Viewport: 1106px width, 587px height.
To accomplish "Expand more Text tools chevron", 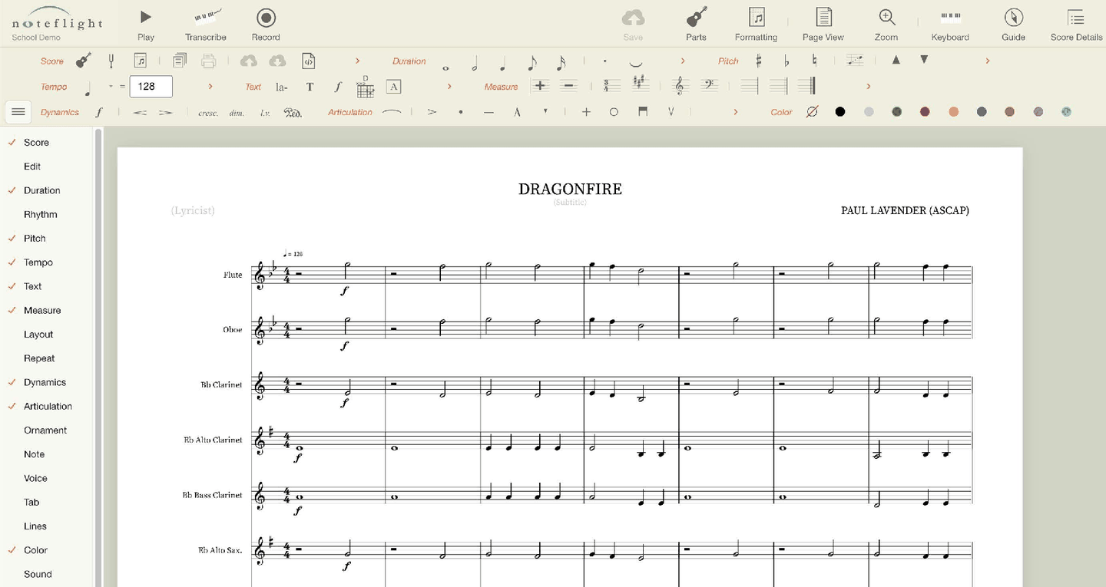I will (x=449, y=87).
